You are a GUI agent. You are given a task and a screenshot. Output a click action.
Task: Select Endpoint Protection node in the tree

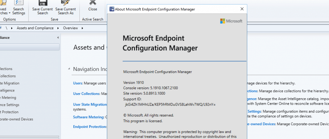pyautogui.click(x=9, y=112)
